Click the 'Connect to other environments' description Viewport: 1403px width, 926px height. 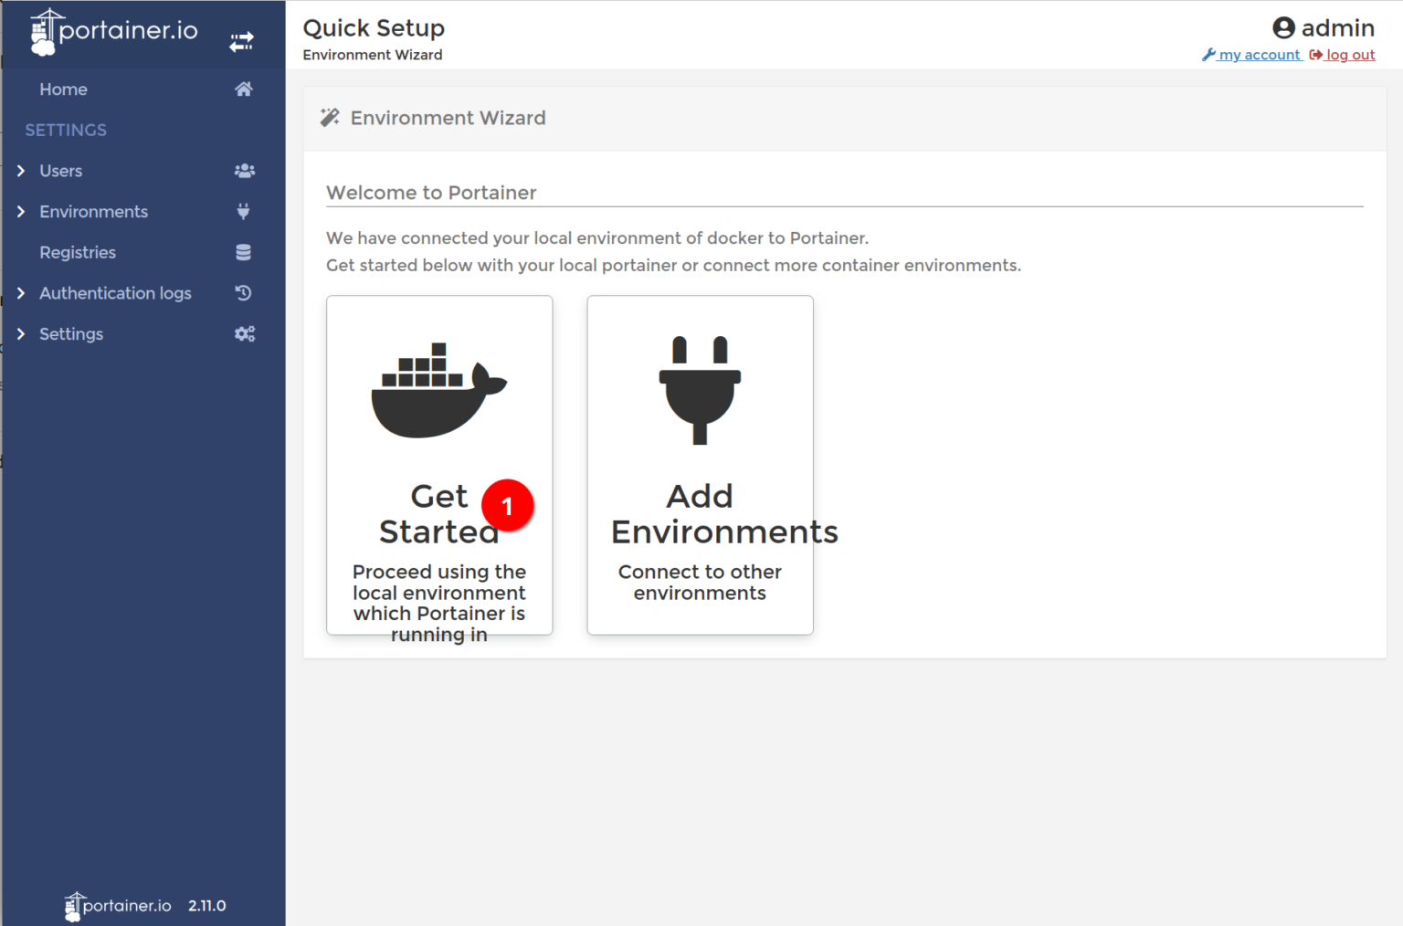pos(700,583)
